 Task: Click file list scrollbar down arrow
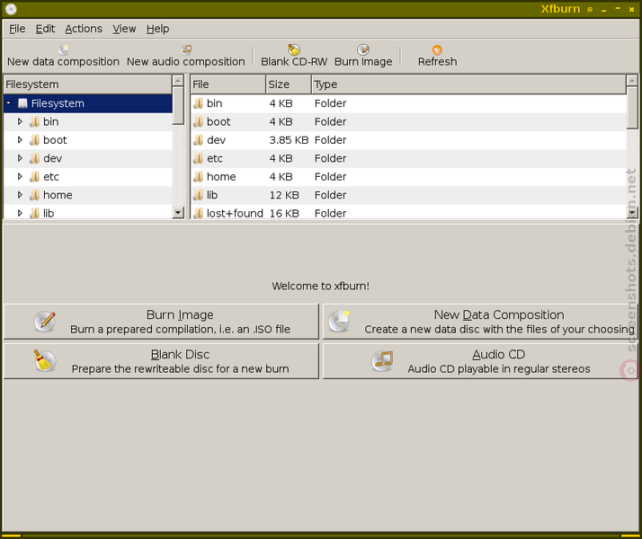[x=632, y=212]
